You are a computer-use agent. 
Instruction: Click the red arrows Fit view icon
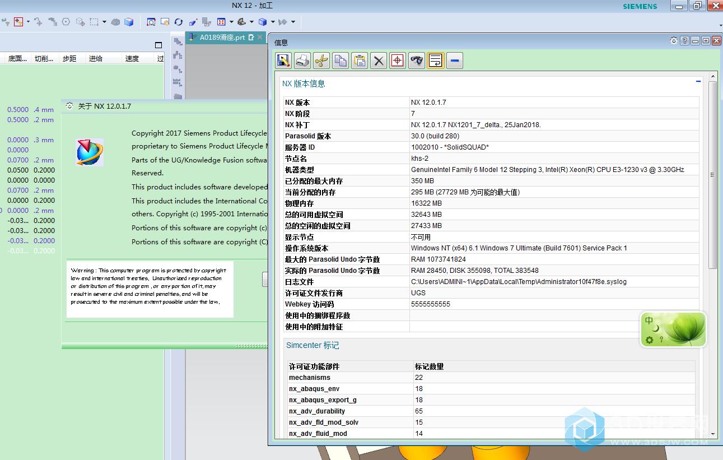tap(221, 22)
